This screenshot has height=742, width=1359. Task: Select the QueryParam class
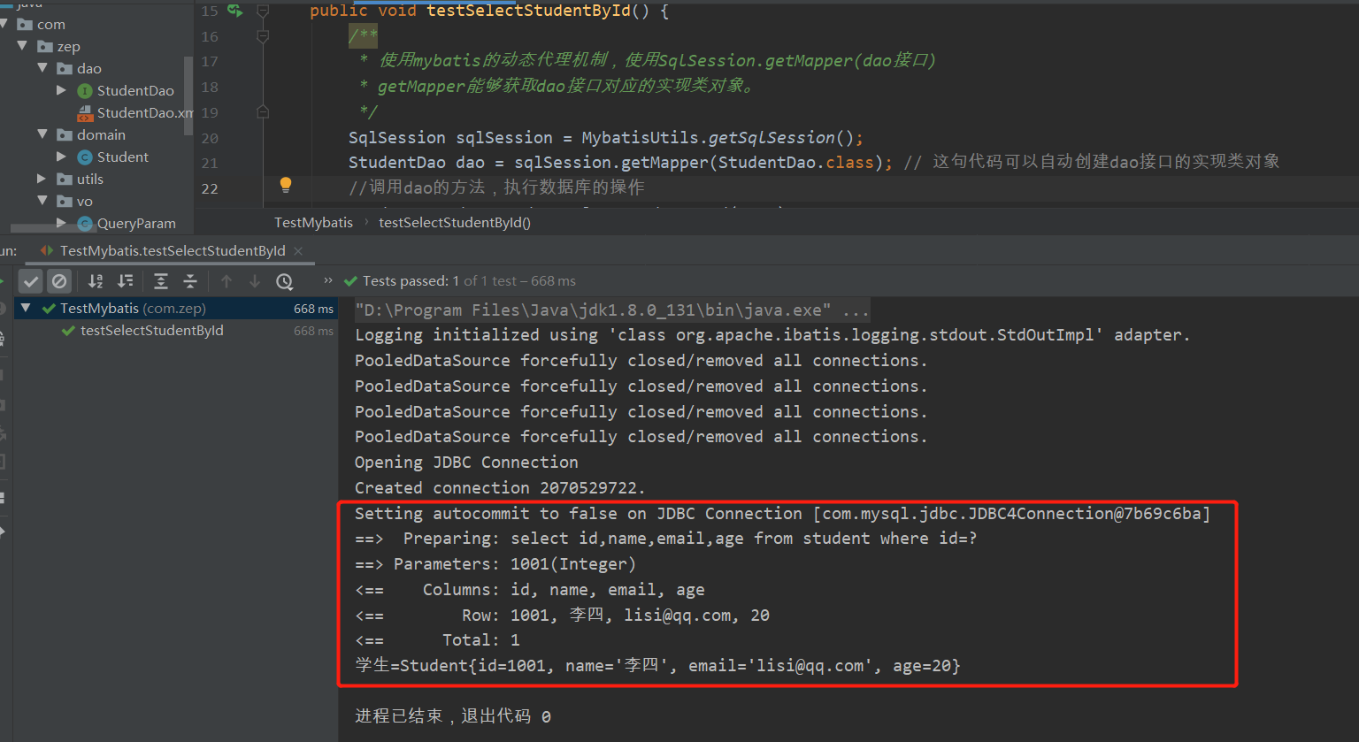tap(136, 224)
